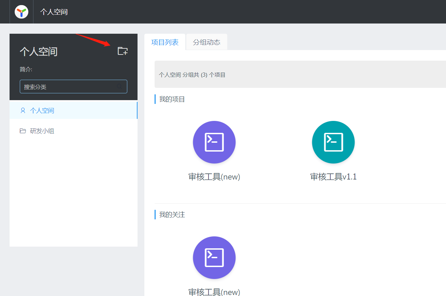This screenshot has width=446, height=296.
Task: Open the purple 审核工具(new) project icon
Action: [214, 142]
